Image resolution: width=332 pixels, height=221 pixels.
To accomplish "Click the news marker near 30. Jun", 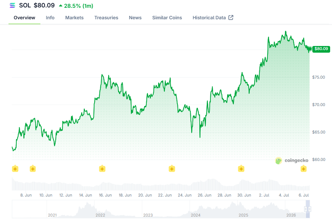I will pos(241,169).
